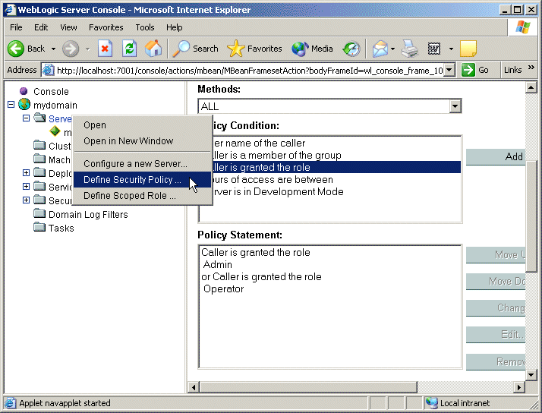Viewport: 542px width, 413px height.
Task: Open the Mail options dropdown arrow
Action: (392, 49)
